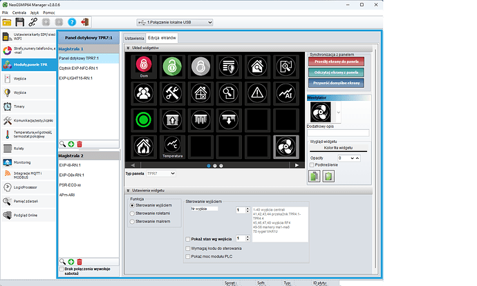Toggle Brak połączenia wywołuje sabotaż checkbox
The width and height of the screenshot is (477, 286).
point(62,269)
